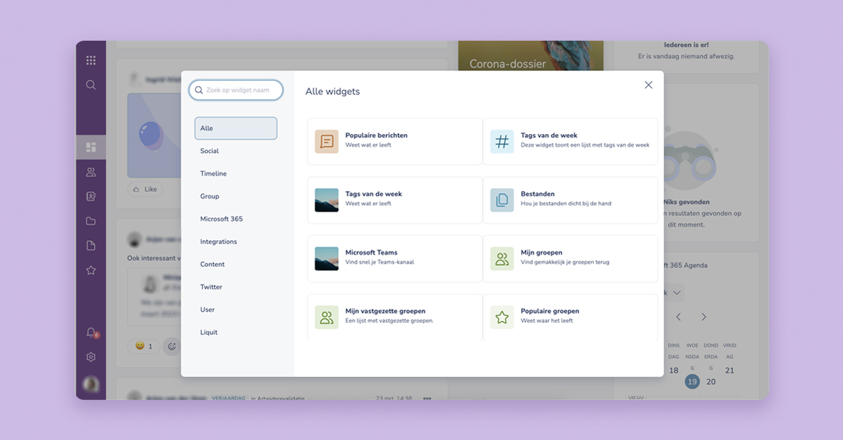Select the Twitter category
This screenshot has width=843, height=440.
point(211,287)
